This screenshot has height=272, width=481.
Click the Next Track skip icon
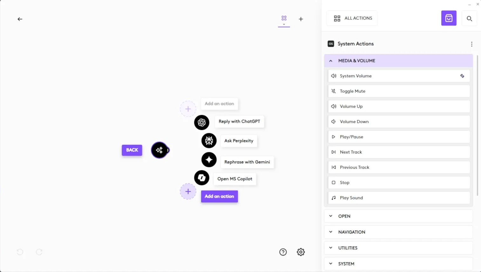point(334,152)
